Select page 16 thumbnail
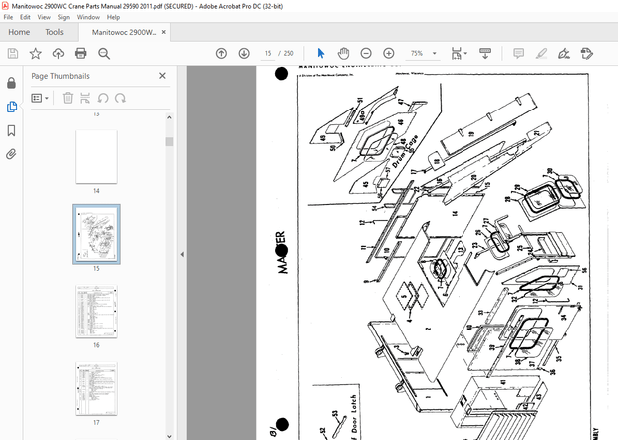Screen dimensions: 618x440 96,312
